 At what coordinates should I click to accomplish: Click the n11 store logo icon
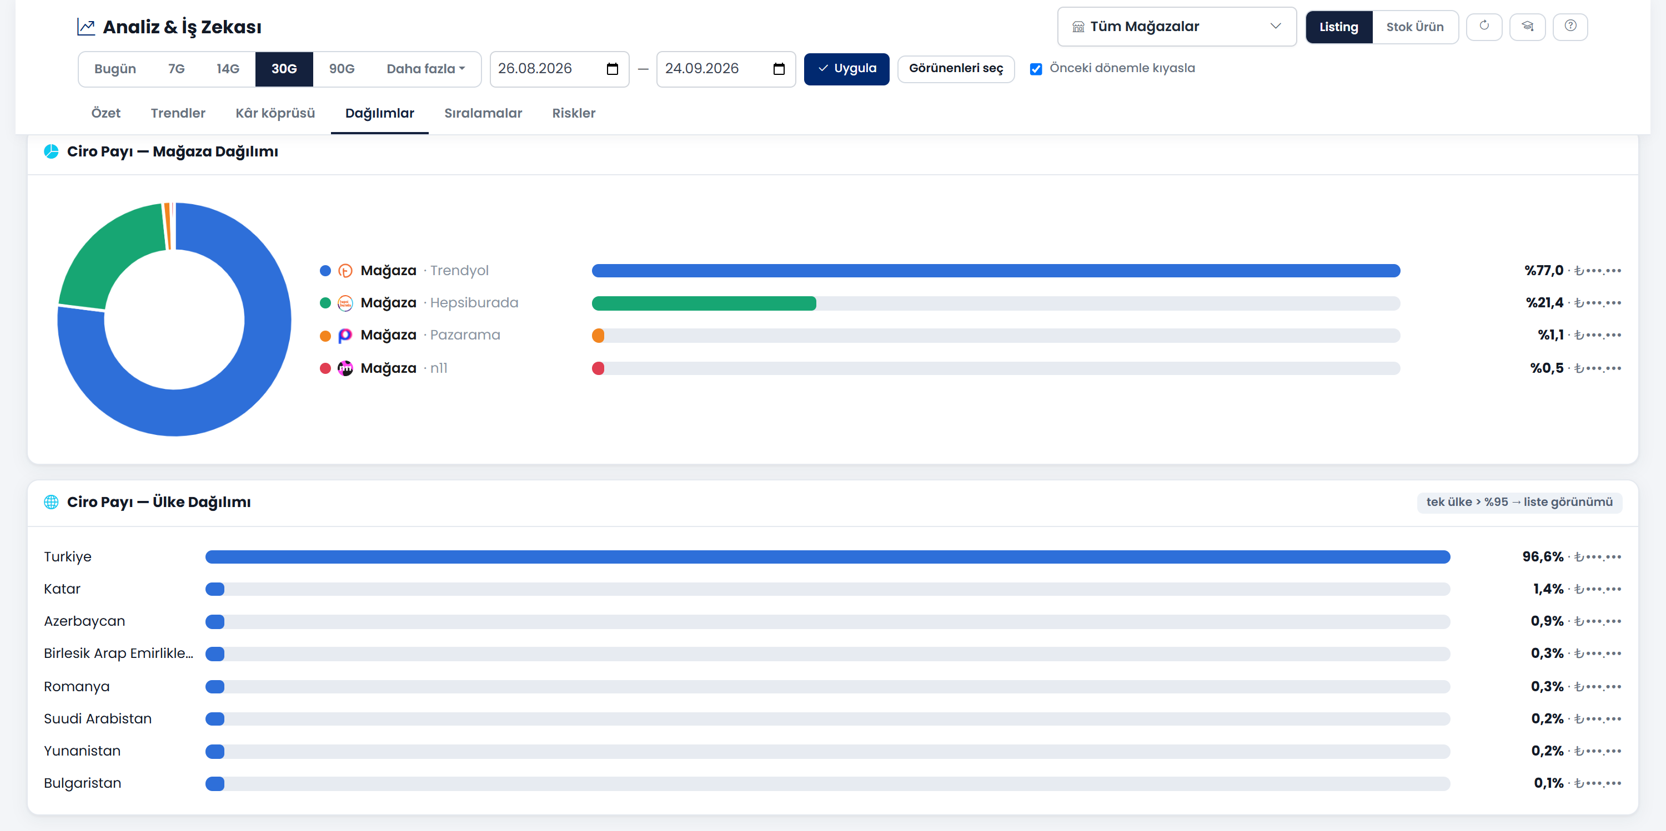345,368
